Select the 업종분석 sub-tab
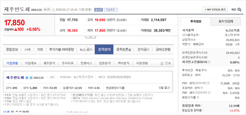Image resolution: width=246 pixels, height=115 pixels. [105, 63]
